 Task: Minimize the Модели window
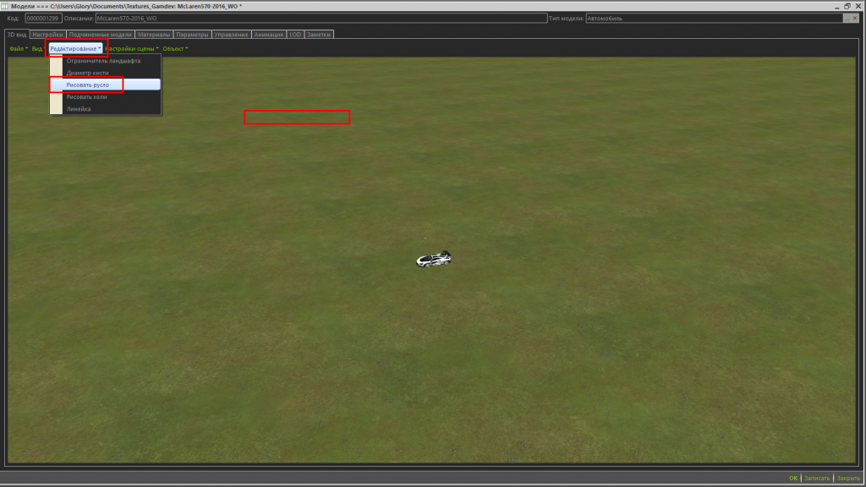(836, 6)
